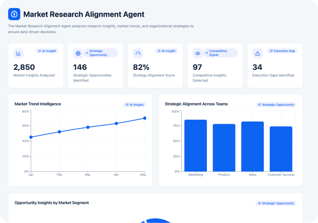Select the eye icon on Competitive Insights card

(198, 53)
